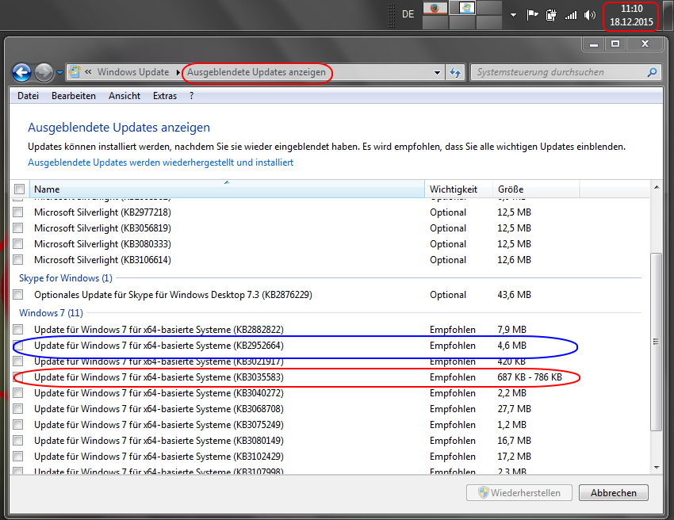Open the Action Center flag icon

[533, 15]
